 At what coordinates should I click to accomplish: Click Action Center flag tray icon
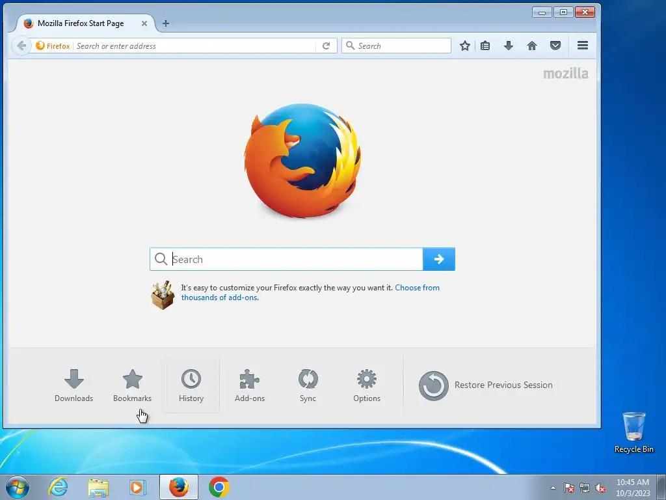click(x=569, y=488)
